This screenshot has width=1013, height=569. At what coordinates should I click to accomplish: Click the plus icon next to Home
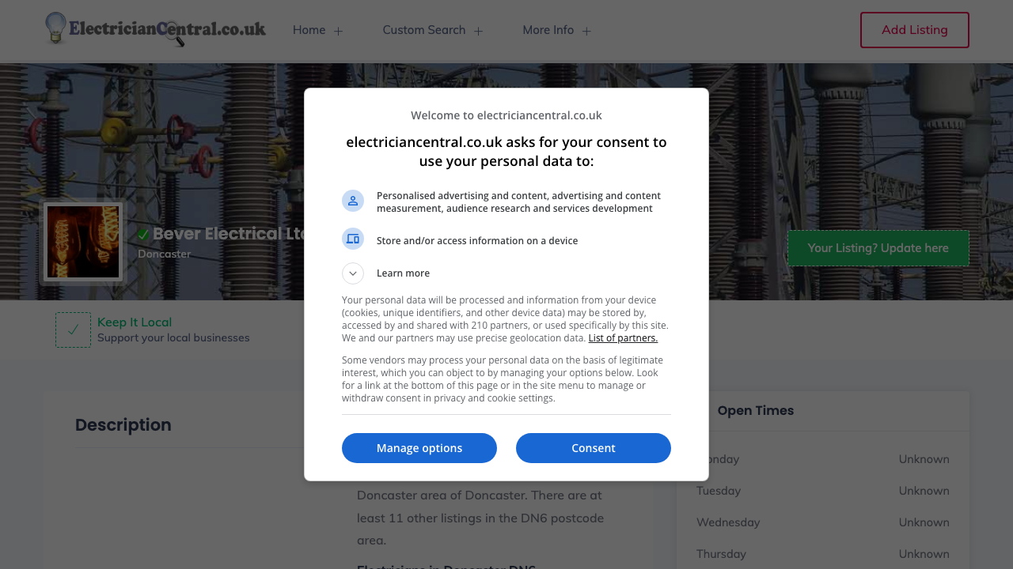click(x=339, y=31)
